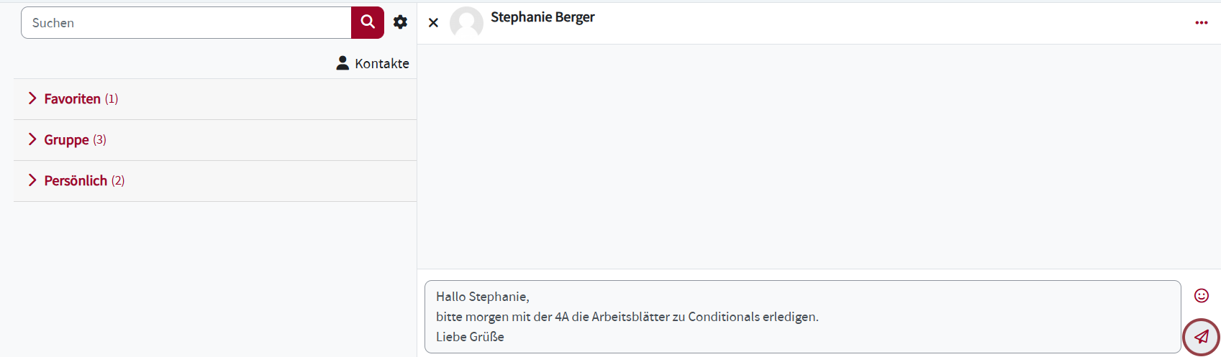The height and width of the screenshot is (357, 1221).
Task: Expand the Gruppe section chevron
Action: (32, 139)
